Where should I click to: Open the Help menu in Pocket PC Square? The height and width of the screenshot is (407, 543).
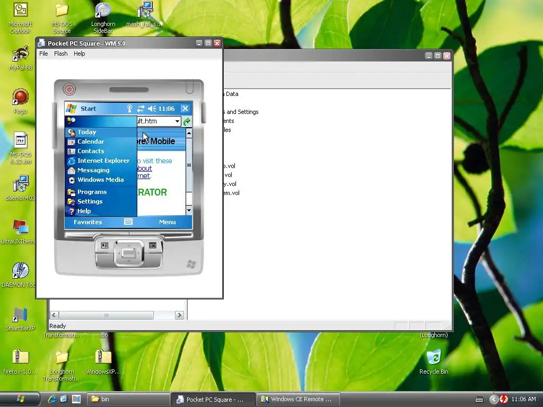click(x=80, y=54)
